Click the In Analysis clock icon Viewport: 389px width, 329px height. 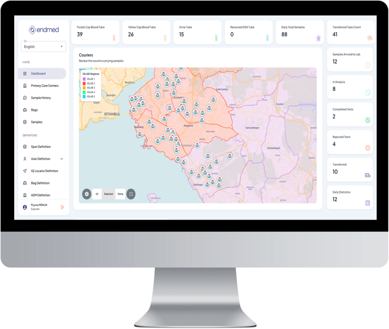367,93
